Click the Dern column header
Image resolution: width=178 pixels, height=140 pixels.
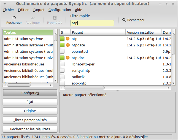click(166, 33)
